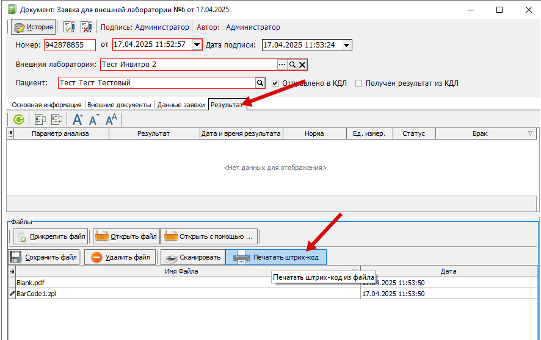Open the Внешние документы tab
Image resolution: width=541 pixels, height=340 pixels.
[119, 104]
